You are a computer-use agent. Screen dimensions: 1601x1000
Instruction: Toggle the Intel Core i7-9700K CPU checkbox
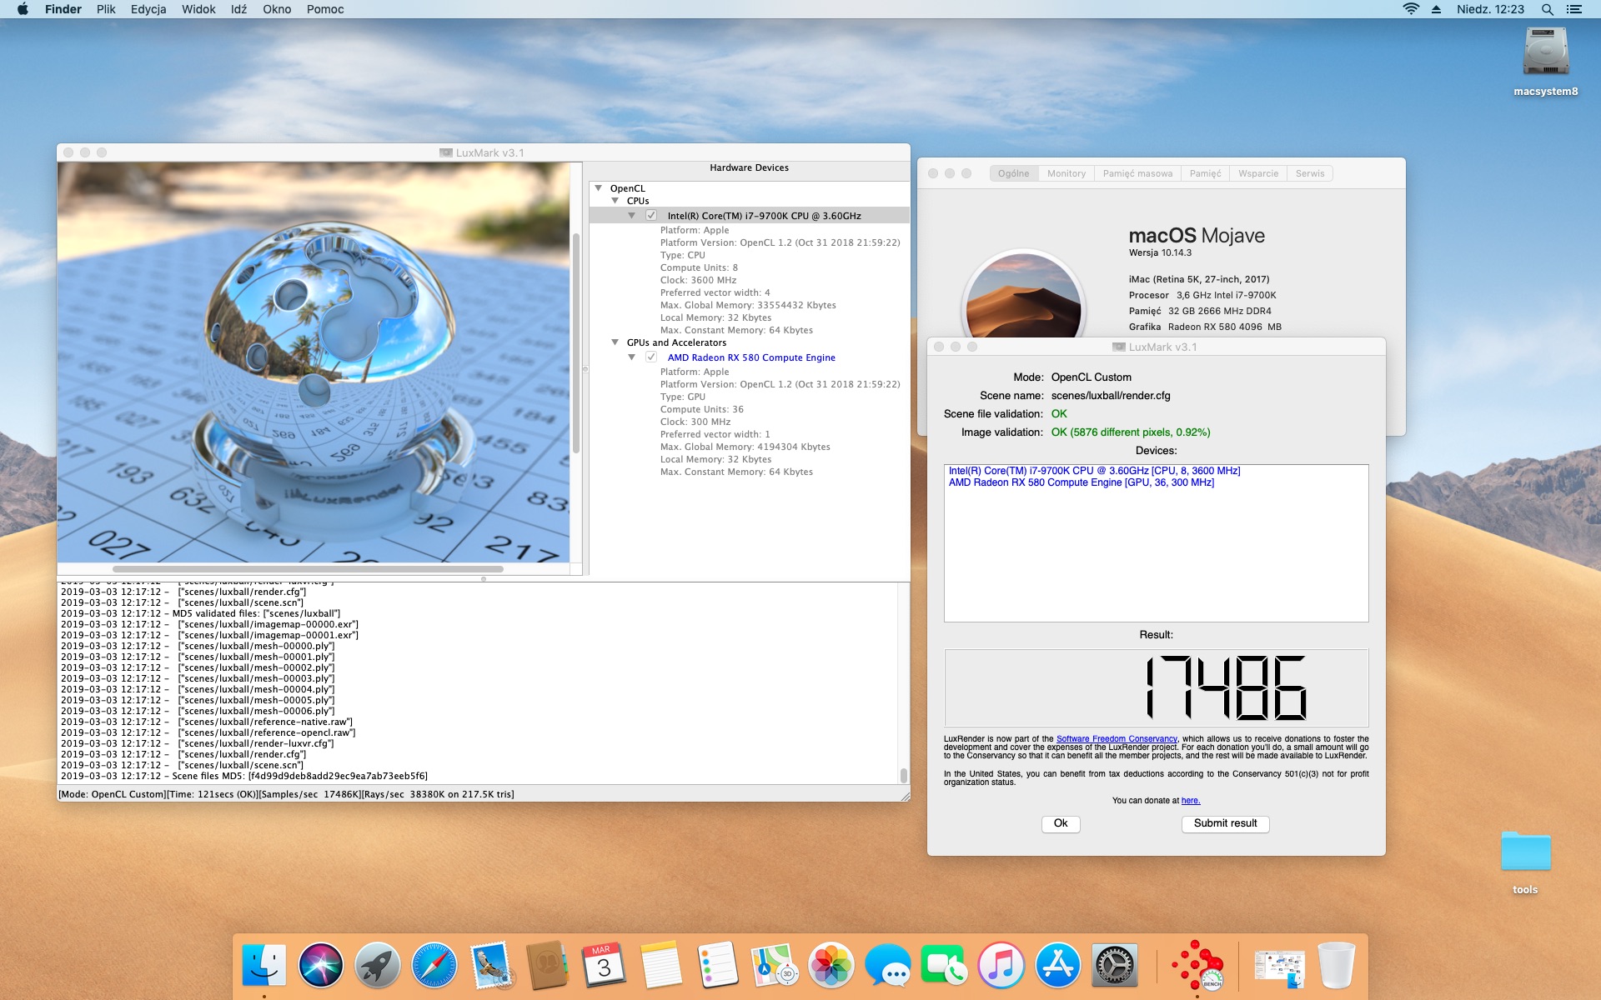[651, 215]
